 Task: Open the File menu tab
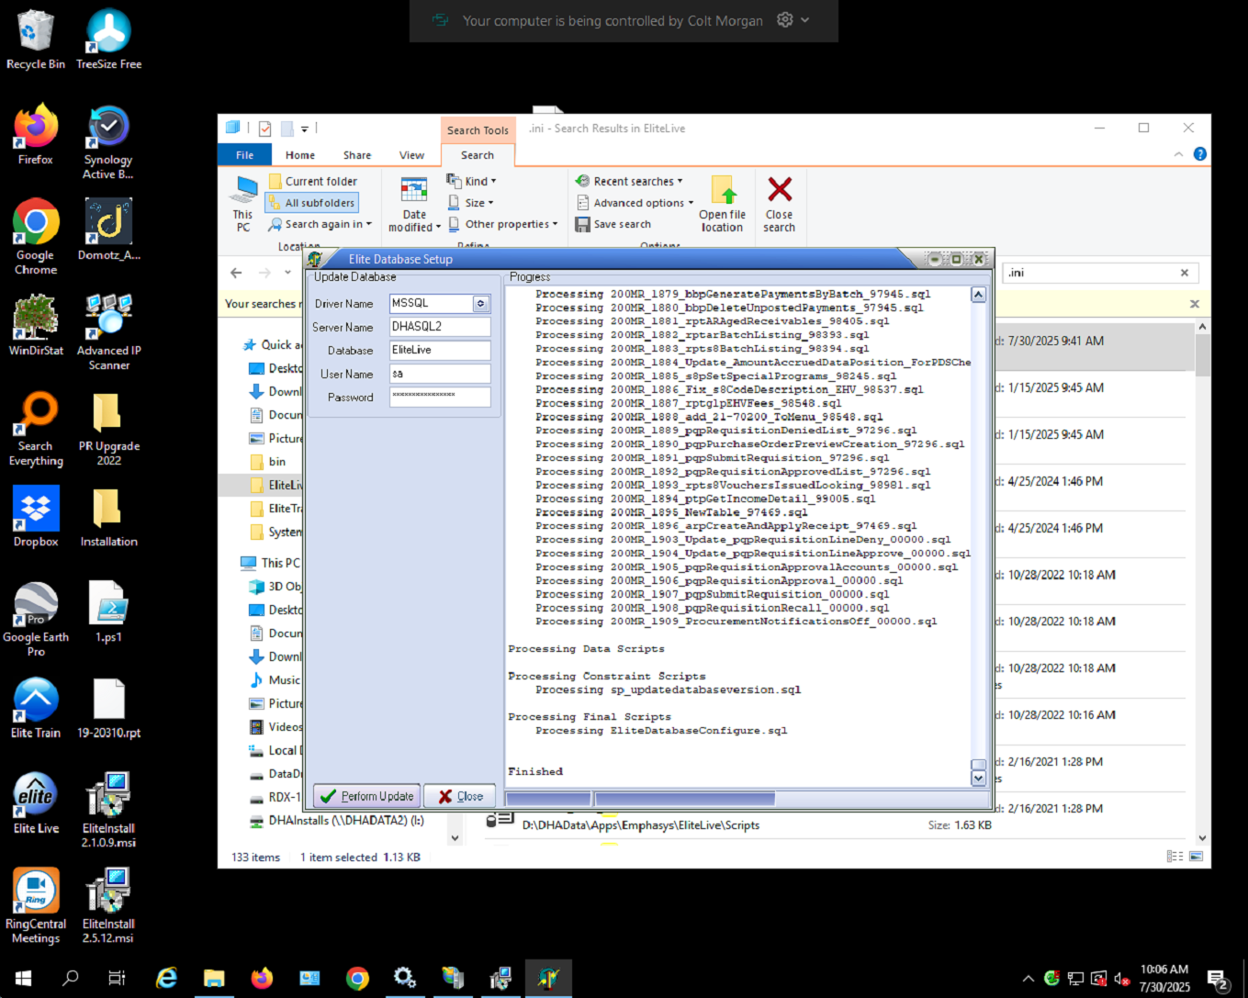[244, 155]
